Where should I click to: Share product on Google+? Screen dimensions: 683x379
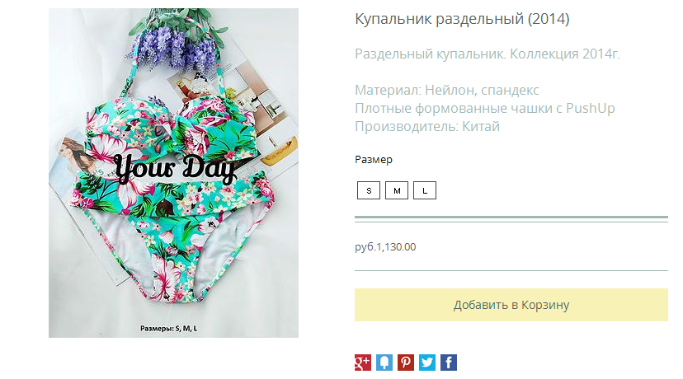(362, 363)
